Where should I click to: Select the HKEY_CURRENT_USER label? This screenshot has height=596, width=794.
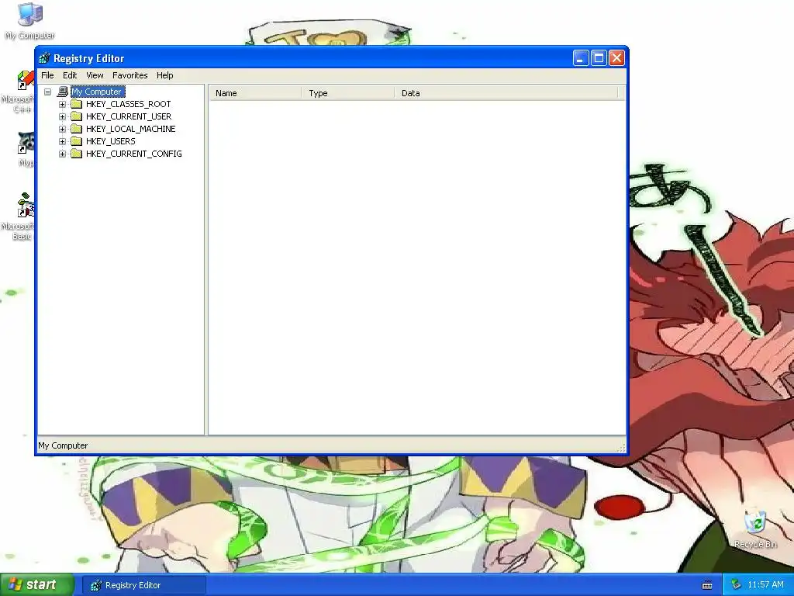click(x=129, y=116)
